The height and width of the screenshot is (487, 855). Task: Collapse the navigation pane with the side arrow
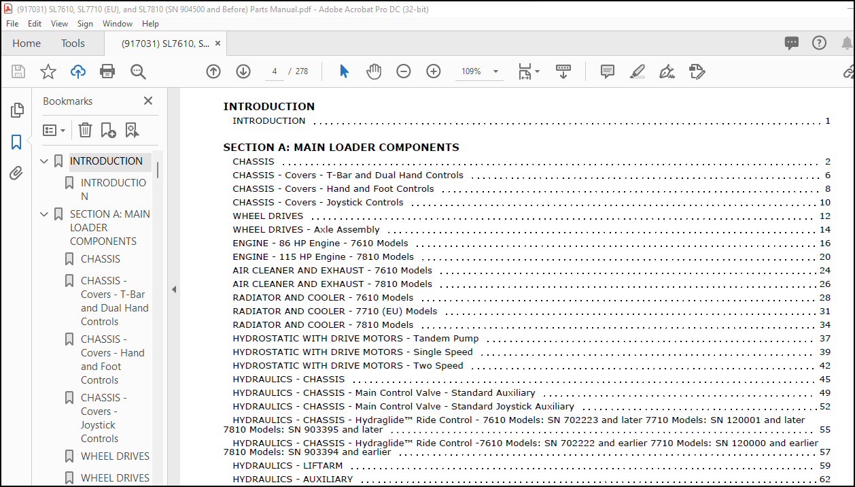pos(174,289)
